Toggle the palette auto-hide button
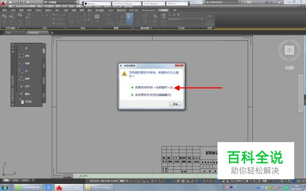The image size is (306, 191). click(13, 48)
